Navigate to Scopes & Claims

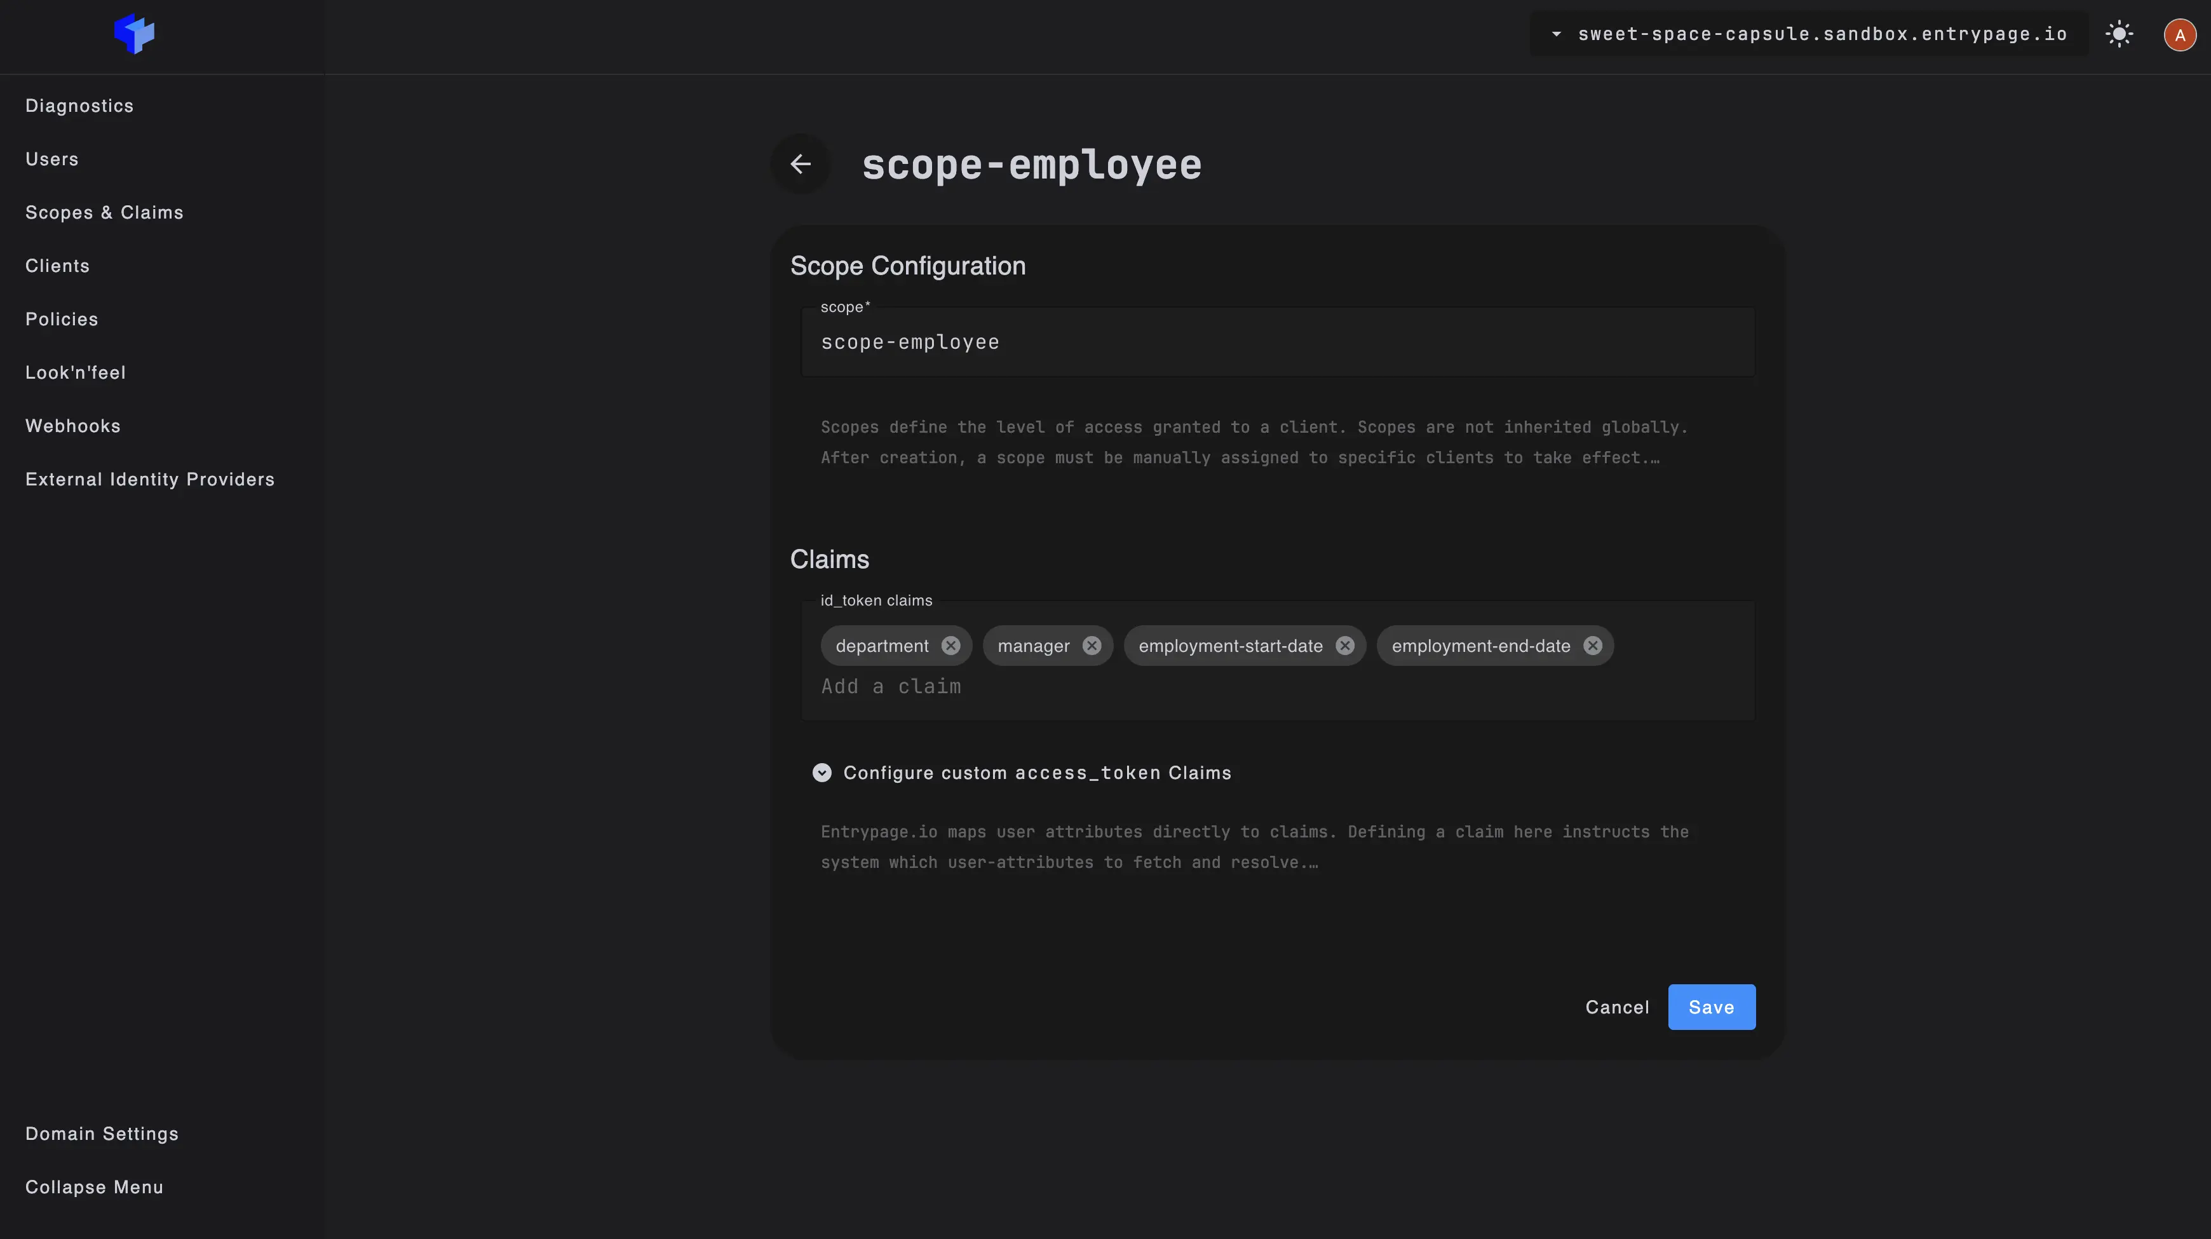click(104, 212)
